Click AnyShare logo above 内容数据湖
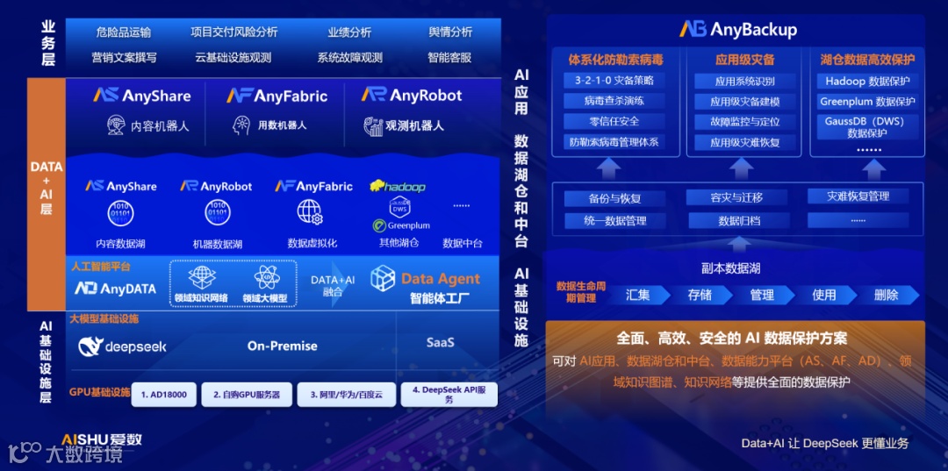The height and width of the screenshot is (471, 948). pos(121,186)
